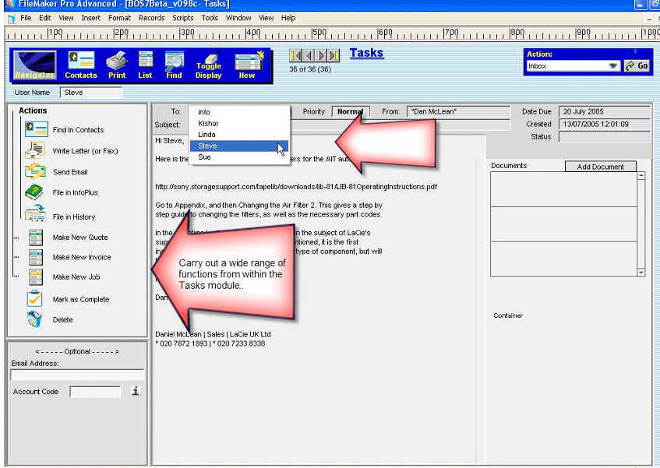Click Documents list scroll up arrow
This screenshot has height=468, width=660.
pos(641,176)
